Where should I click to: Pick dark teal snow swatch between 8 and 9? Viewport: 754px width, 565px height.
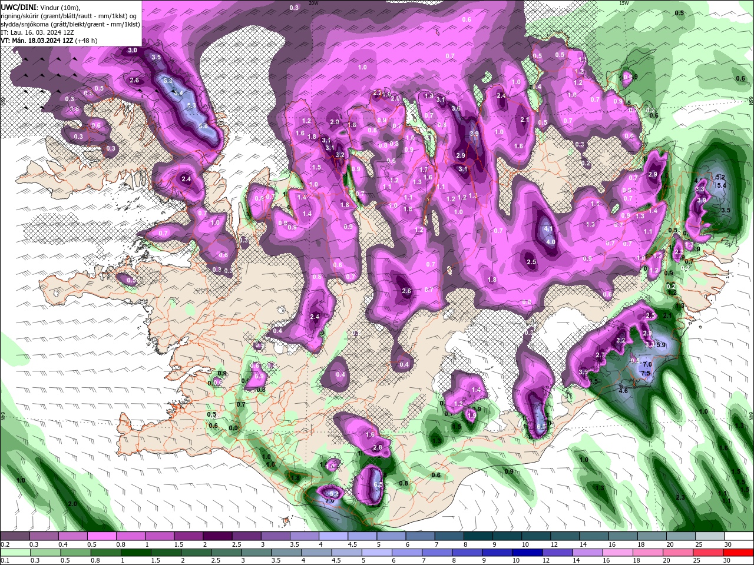pos(478,536)
